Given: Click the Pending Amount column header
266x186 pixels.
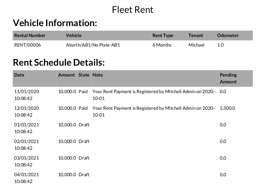Looking at the screenshot, I should point(228,78).
